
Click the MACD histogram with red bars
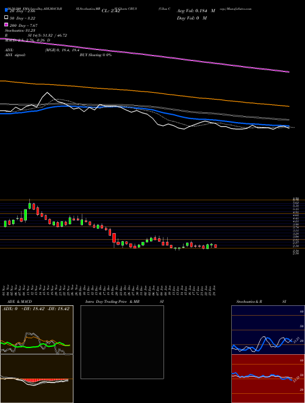click(37, 379)
